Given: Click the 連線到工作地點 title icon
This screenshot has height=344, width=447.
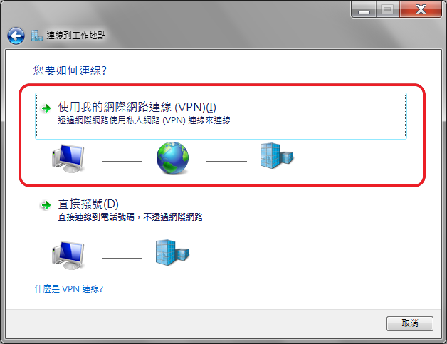Looking at the screenshot, I should tap(37, 36).
